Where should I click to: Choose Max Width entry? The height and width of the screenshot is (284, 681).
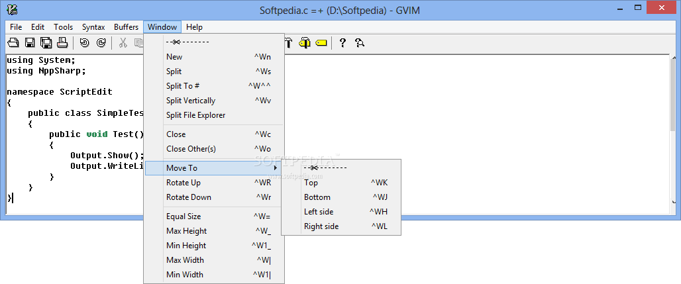pos(214,260)
